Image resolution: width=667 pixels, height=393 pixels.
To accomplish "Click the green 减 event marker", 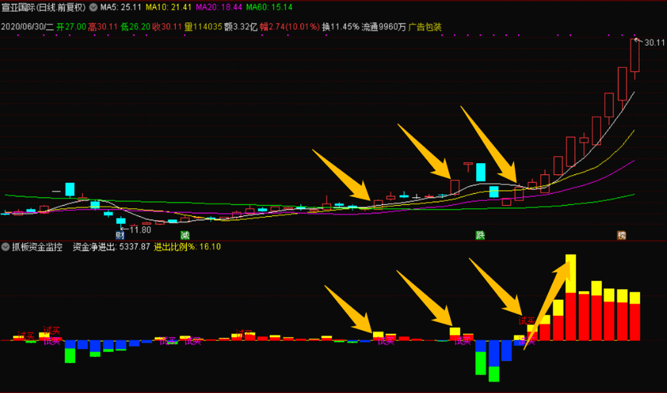I will [185, 236].
